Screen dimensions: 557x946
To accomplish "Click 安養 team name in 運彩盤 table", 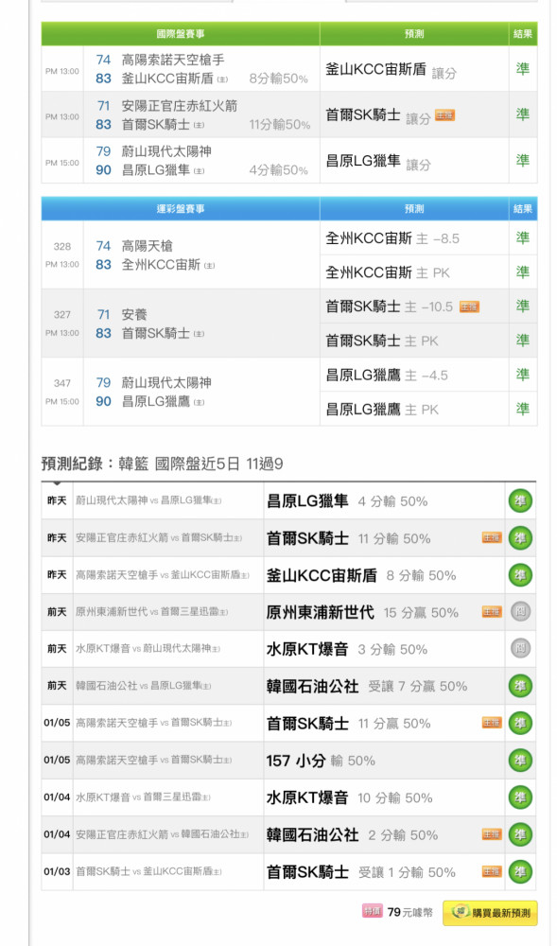I will pos(134,314).
